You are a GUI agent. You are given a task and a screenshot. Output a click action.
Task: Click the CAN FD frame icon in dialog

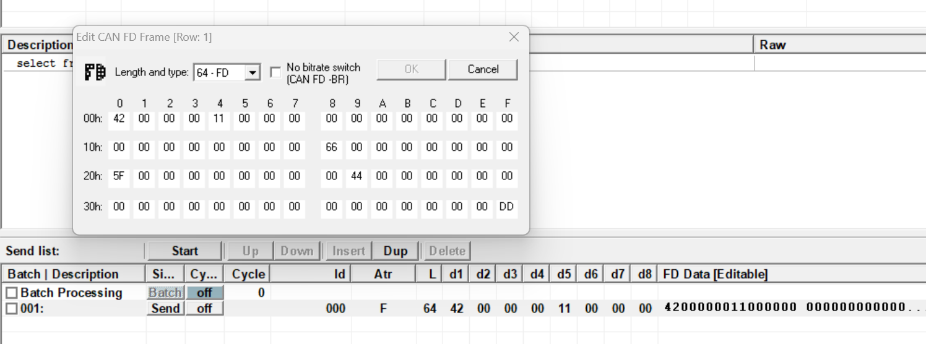pos(95,72)
